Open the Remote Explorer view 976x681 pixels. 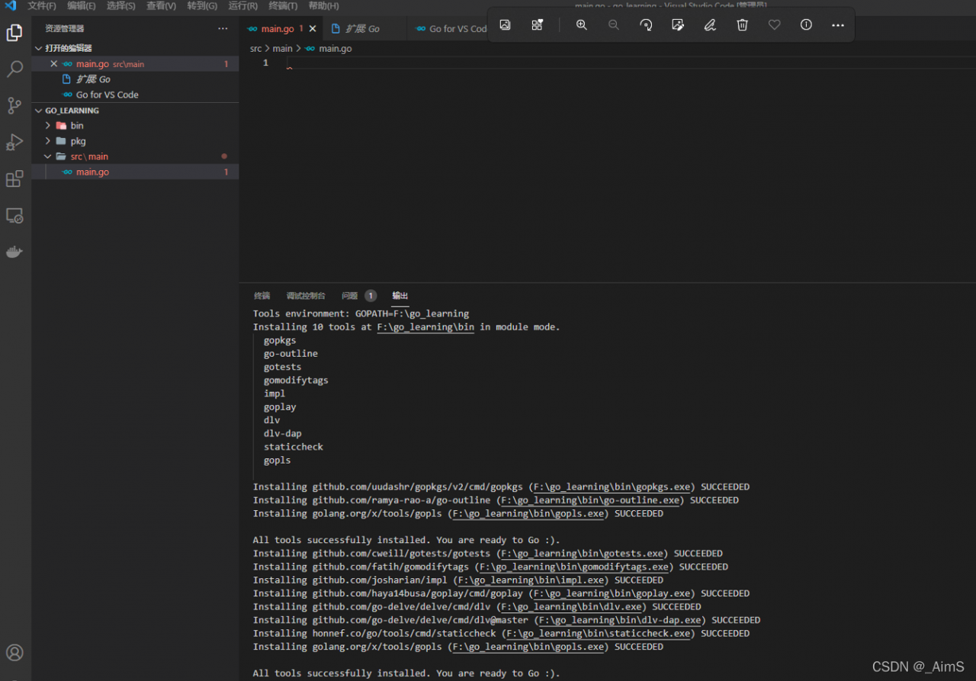(x=14, y=216)
